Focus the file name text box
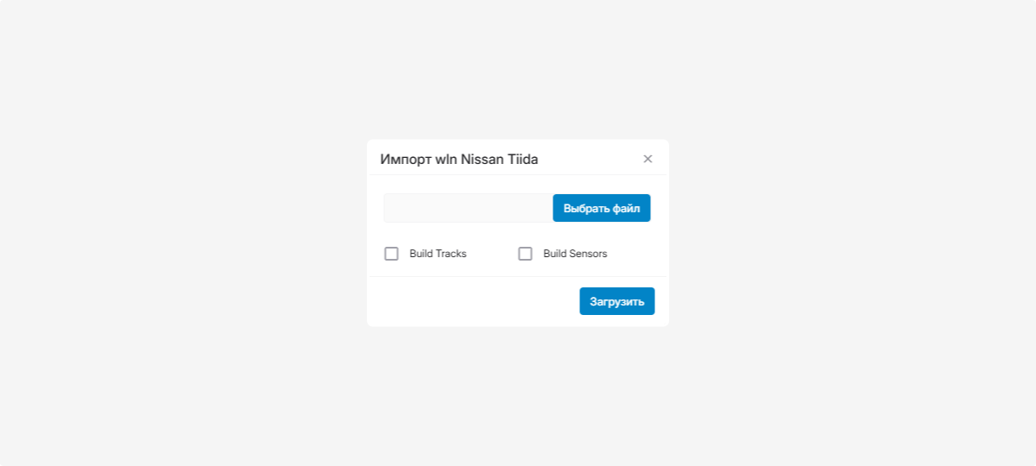 (468, 208)
